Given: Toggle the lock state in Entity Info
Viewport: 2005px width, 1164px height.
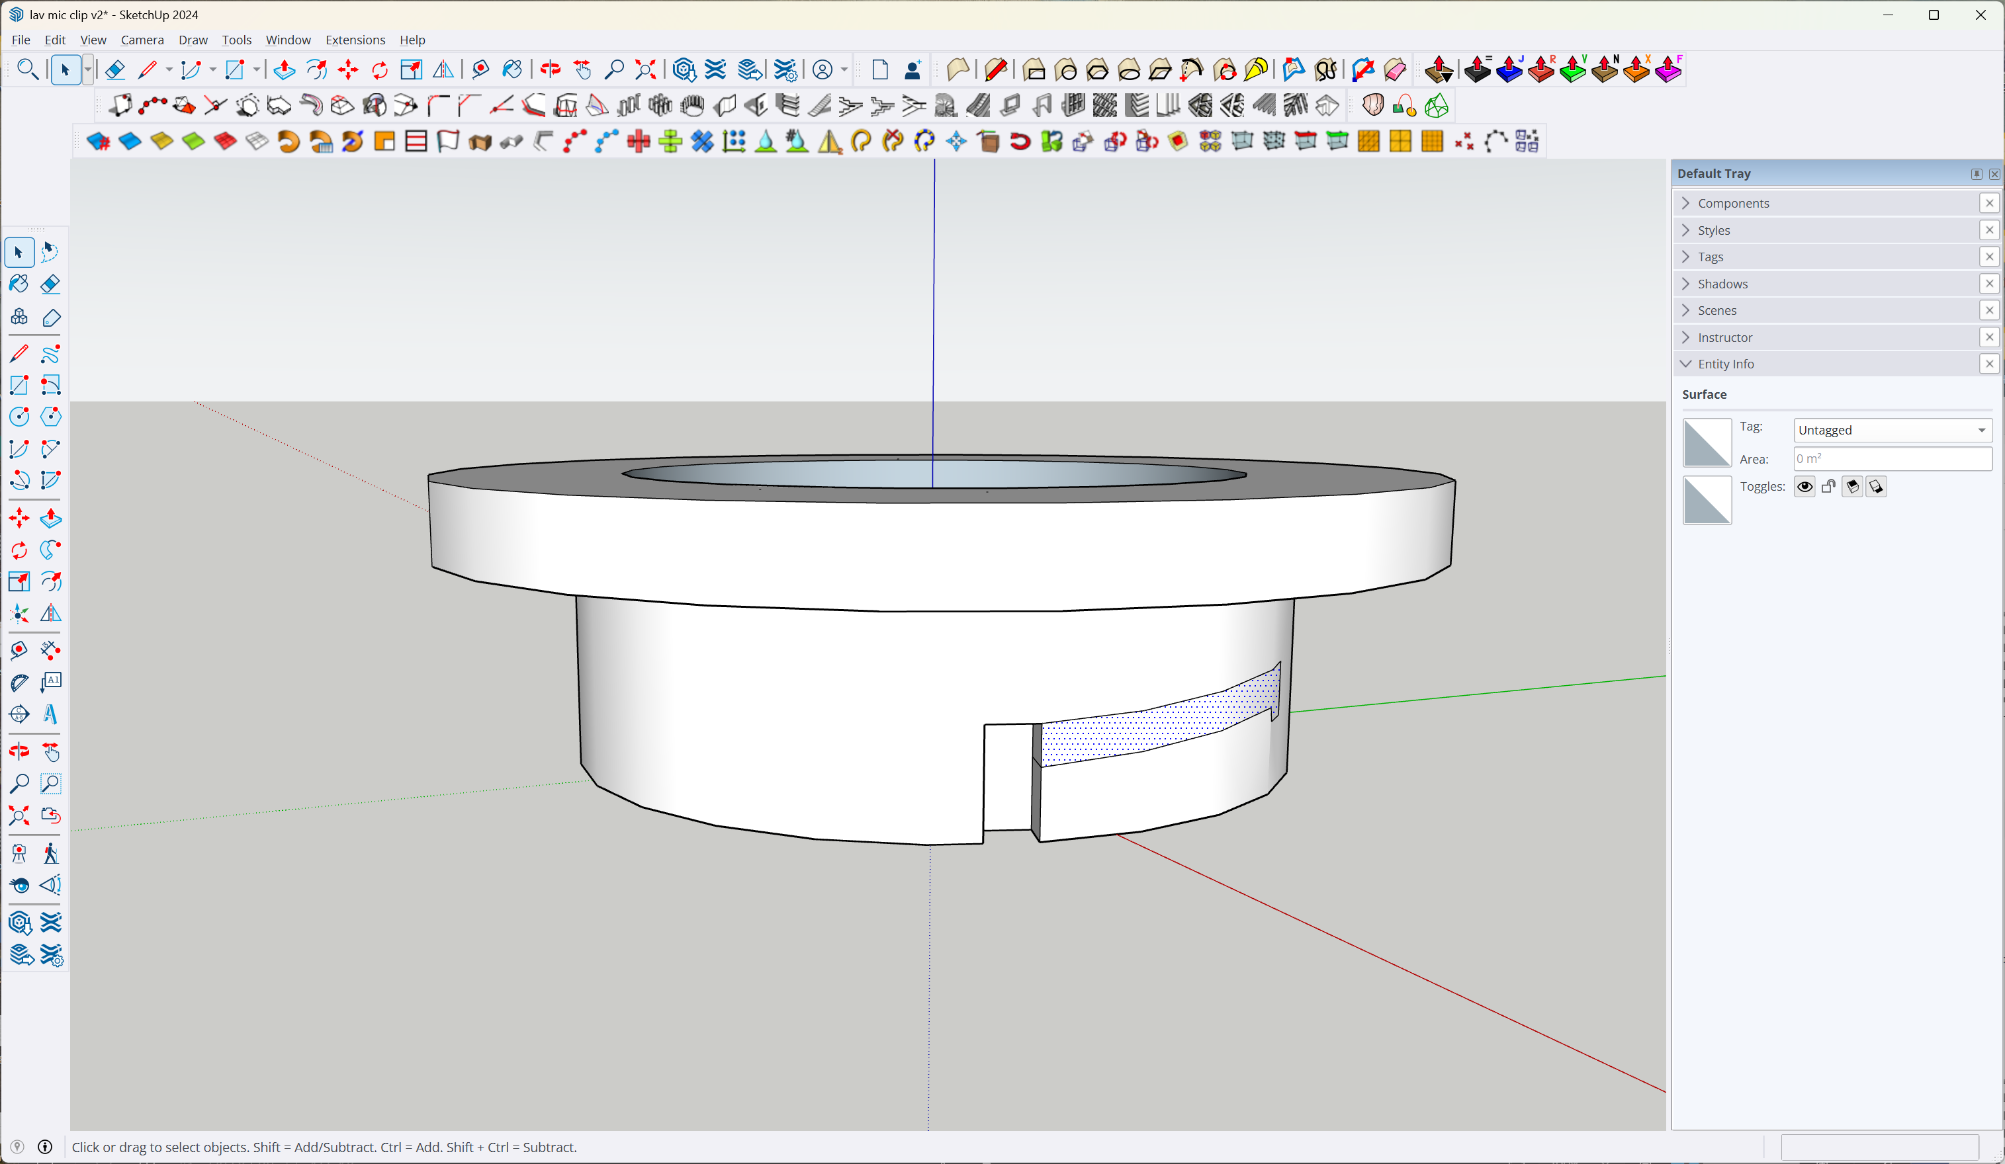Looking at the screenshot, I should click(1828, 487).
